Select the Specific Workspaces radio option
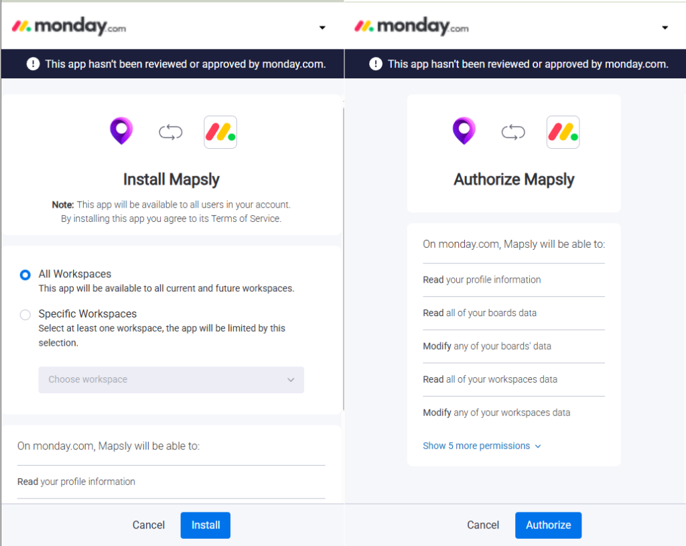This screenshot has height=546, width=686. click(25, 315)
